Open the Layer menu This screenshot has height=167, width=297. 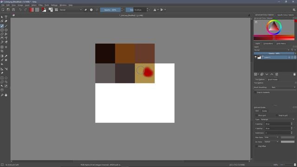[x=27, y=5]
